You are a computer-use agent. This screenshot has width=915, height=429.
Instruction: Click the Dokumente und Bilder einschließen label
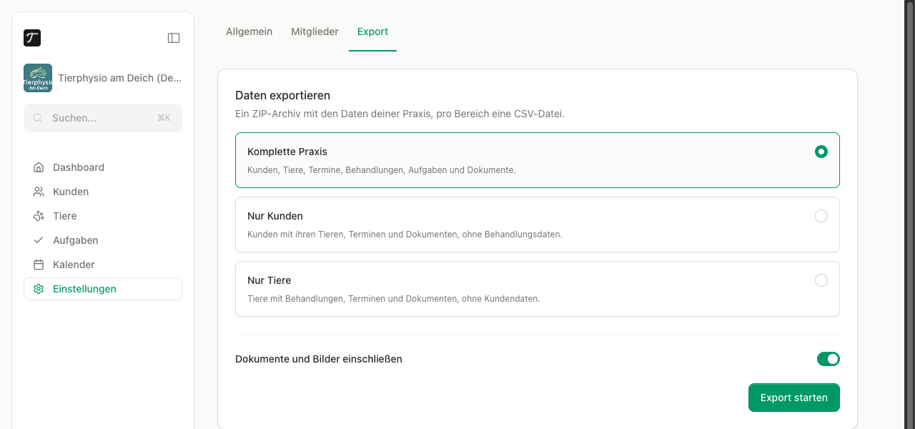pos(319,359)
